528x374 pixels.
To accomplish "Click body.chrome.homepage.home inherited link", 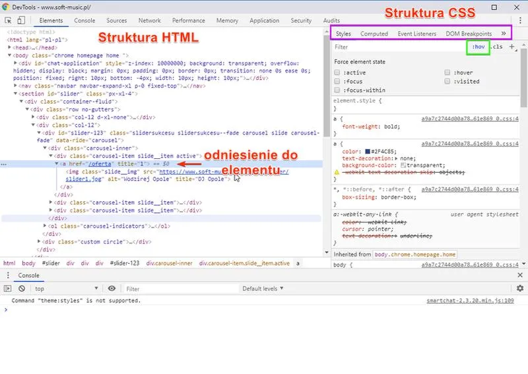I will [415, 255].
